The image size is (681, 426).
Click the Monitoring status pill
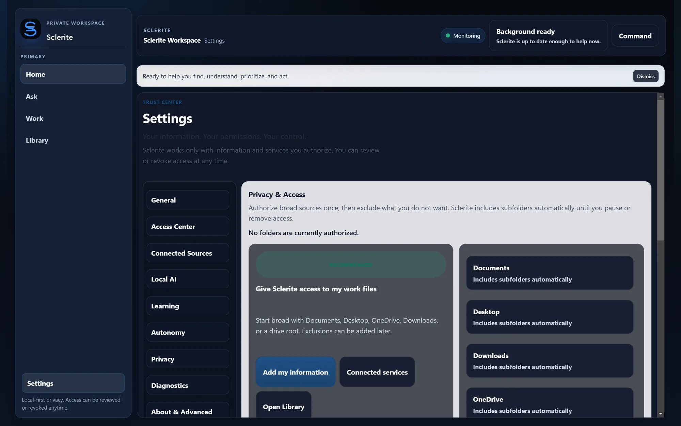point(463,36)
